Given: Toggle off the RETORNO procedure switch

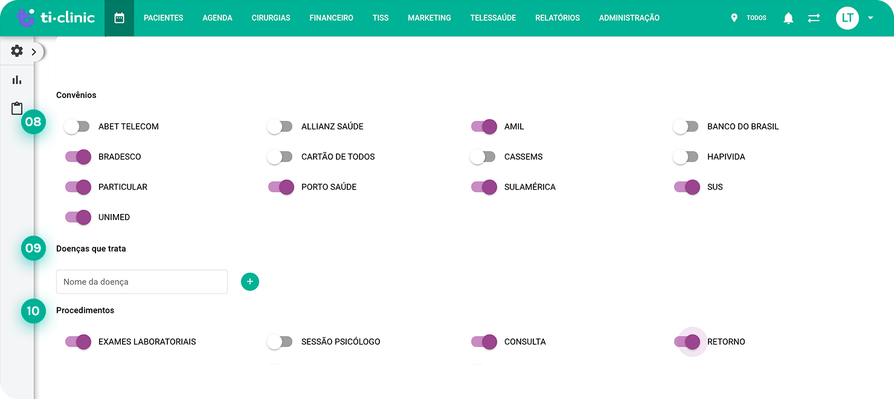Looking at the screenshot, I should click(687, 342).
